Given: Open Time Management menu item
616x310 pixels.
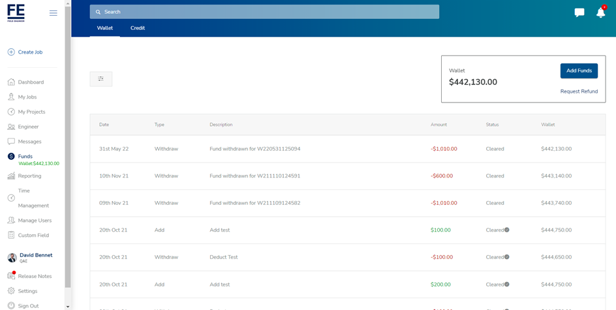Looking at the screenshot, I should point(33,198).
